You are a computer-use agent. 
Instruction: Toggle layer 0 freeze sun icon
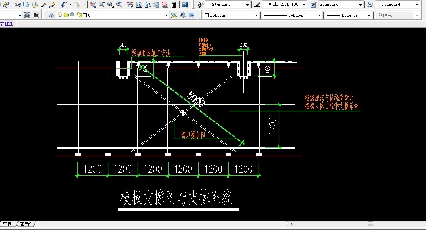(x=66, y=15)
